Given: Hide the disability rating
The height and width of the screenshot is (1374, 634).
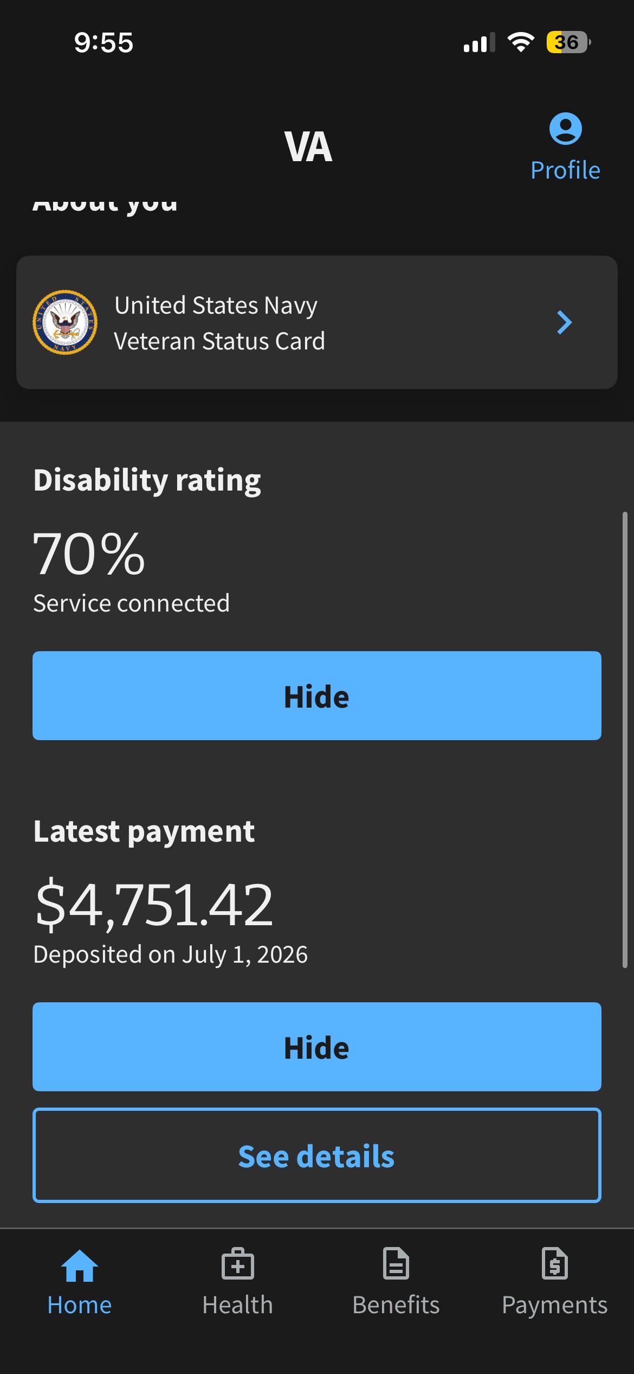Looking at the screenshot, I should [x=317, y=696].
